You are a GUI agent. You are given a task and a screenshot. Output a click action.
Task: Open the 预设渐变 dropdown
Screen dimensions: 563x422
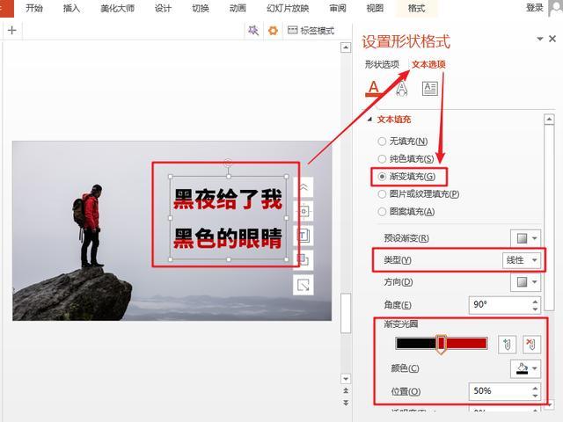526,238
